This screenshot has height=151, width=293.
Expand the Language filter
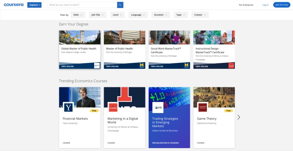(138, 15)
